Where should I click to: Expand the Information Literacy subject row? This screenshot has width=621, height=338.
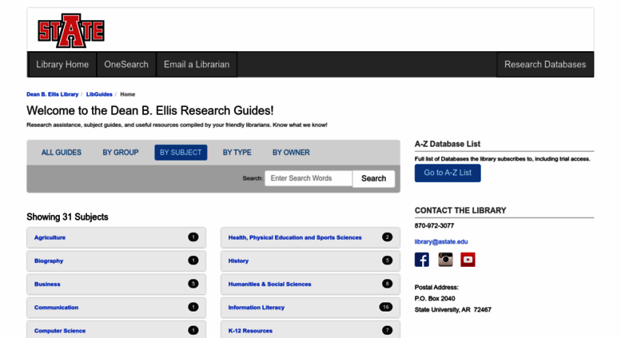click(310, 307)
